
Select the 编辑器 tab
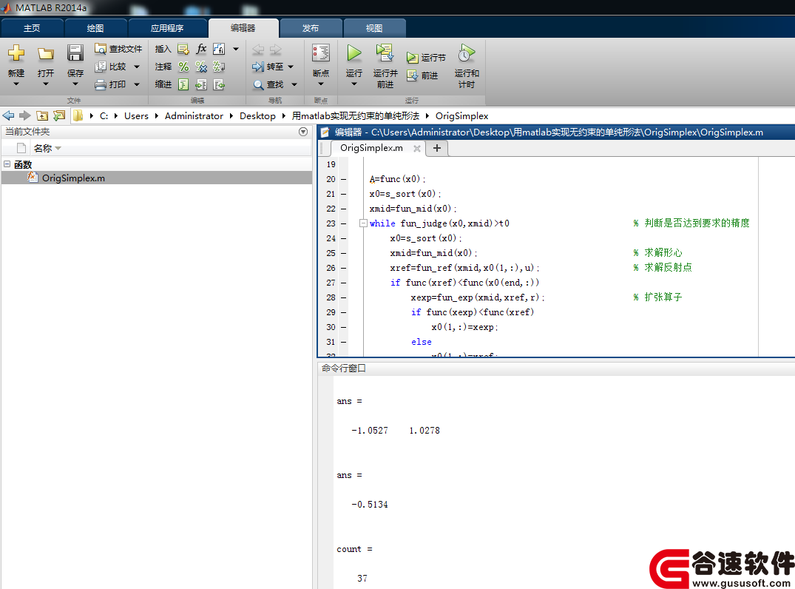point(243,28)
